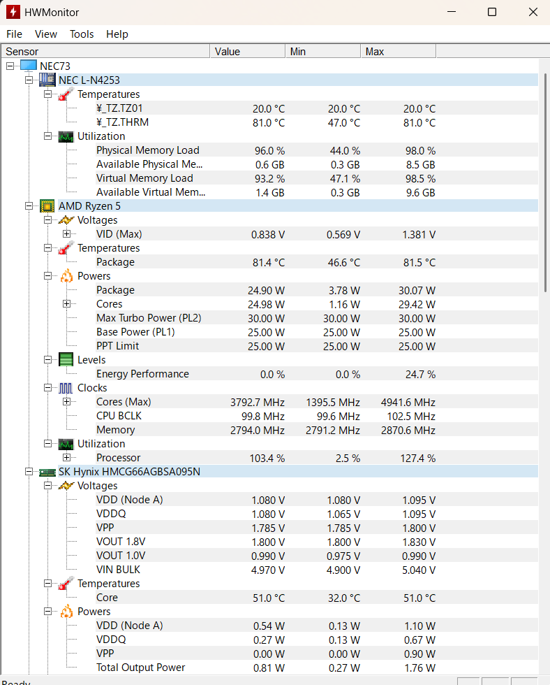
Task: Click the HWMonitor lightning bolt app icon
Action: (13, 13)
